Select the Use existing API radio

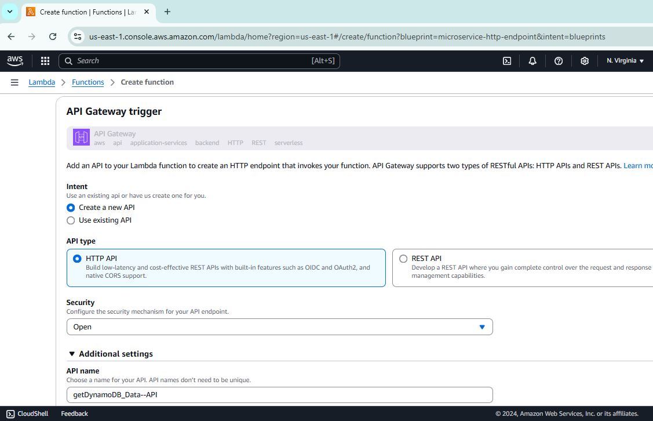pyautogui.click(x=71, y=220)
